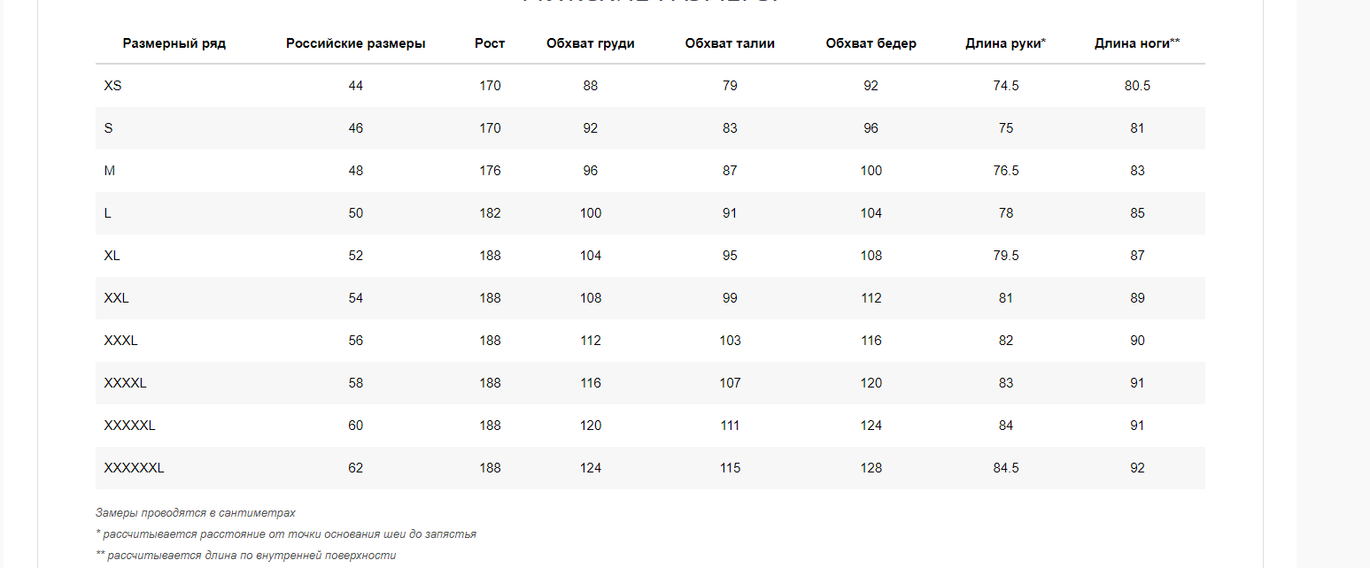Click the Длина руки column header
Viewport: 1370px width, 568px height.
(1005, 43)
